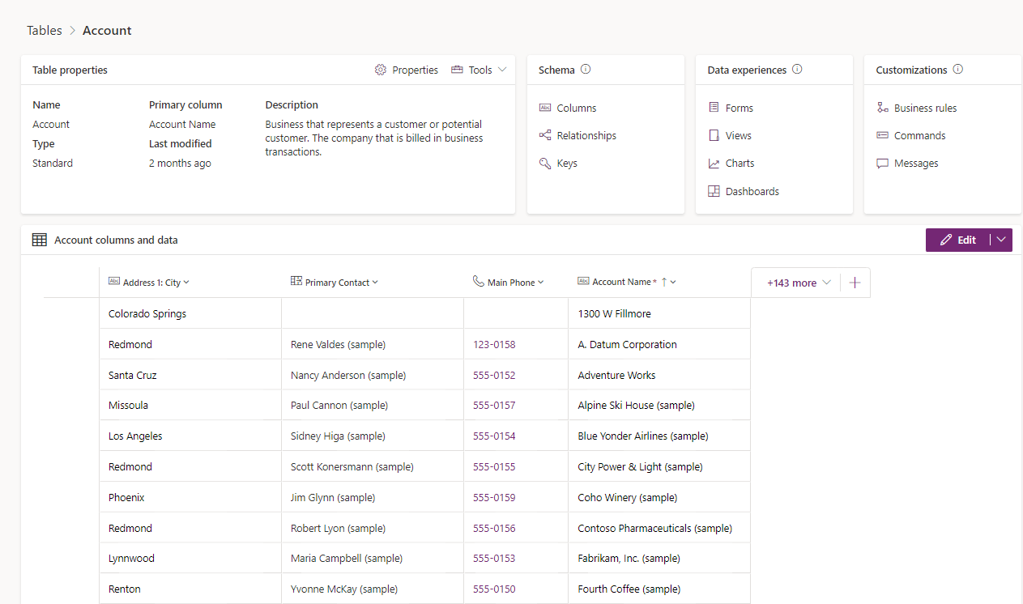Click the Dashboards icon
The image size is (1023, 604).
click(x=714, y=191)
